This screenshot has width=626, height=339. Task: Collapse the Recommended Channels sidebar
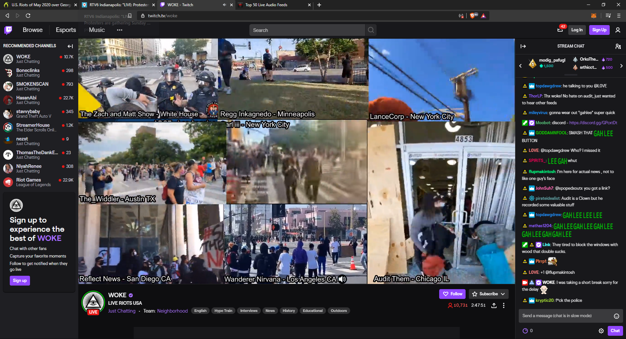(x=70, y=46)
